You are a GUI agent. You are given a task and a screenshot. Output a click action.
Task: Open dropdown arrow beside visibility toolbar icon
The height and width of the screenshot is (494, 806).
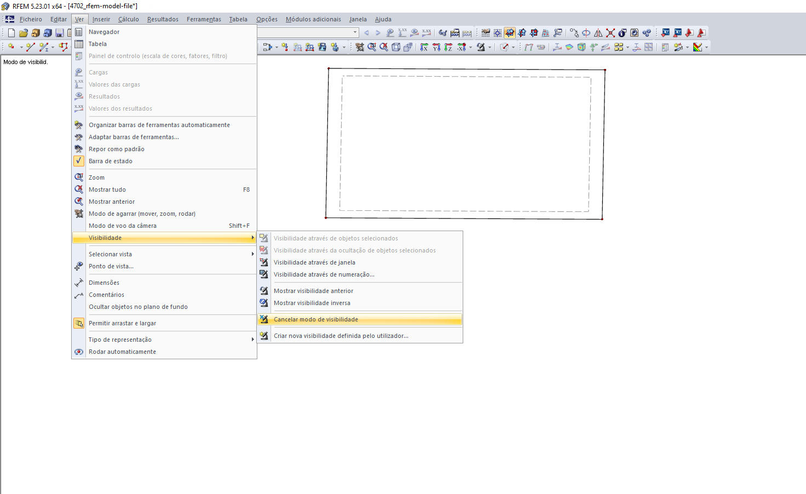pyautogui.click(x=490, y=48)
